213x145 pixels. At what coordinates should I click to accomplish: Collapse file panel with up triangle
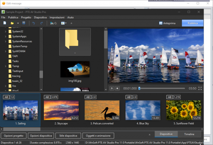pyautogui.click(x=71, y=23)
